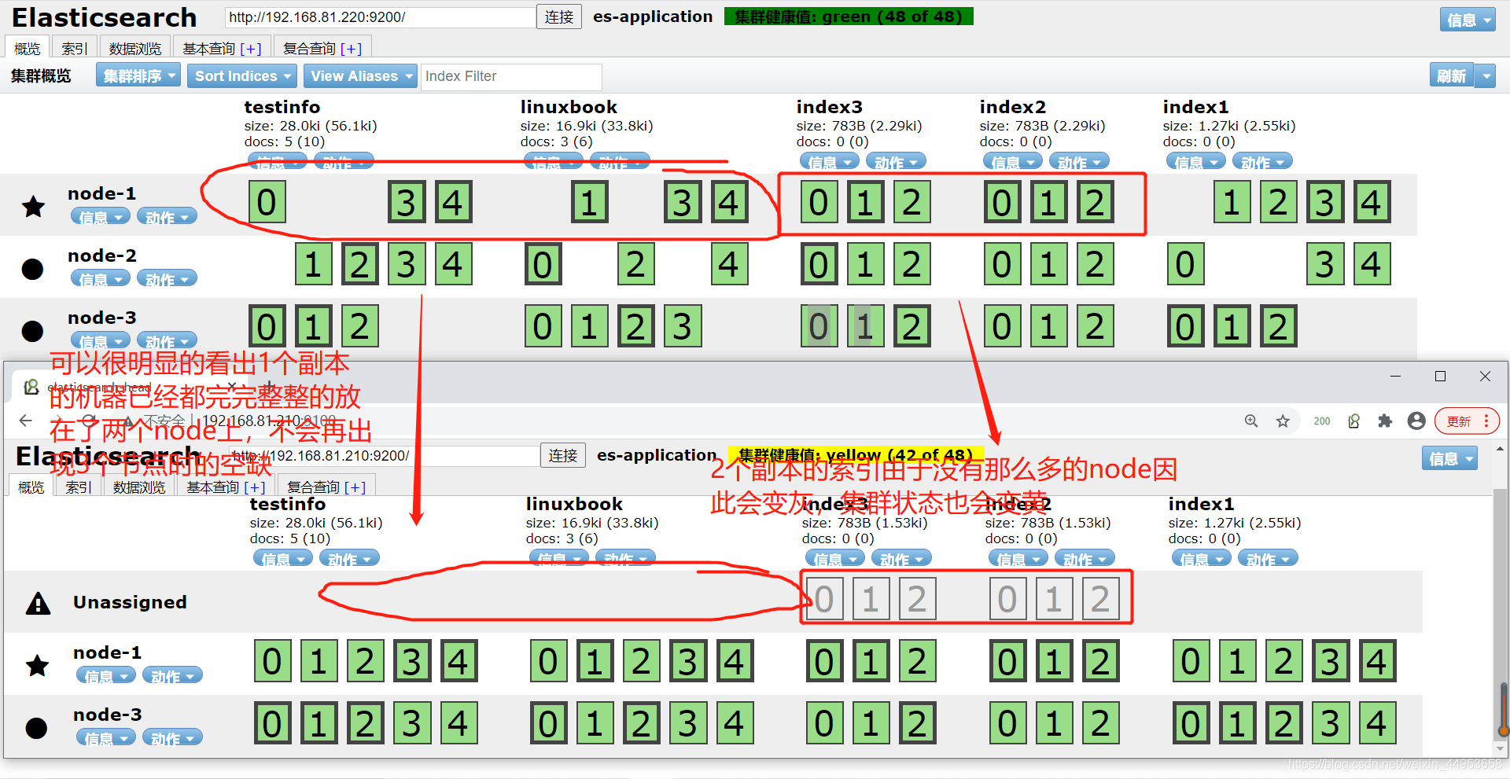1510x779 pixels.
Task: Click the Index Filter input field
Action: tap(511, 76)
